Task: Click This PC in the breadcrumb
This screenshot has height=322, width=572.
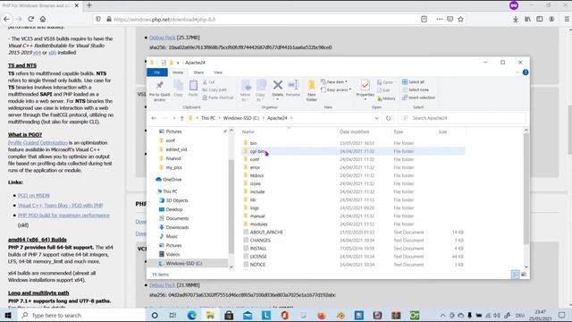Action: [208, 118]
